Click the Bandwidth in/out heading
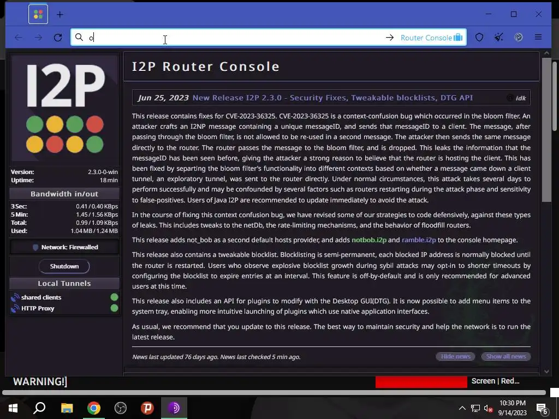 pos(64,194)
